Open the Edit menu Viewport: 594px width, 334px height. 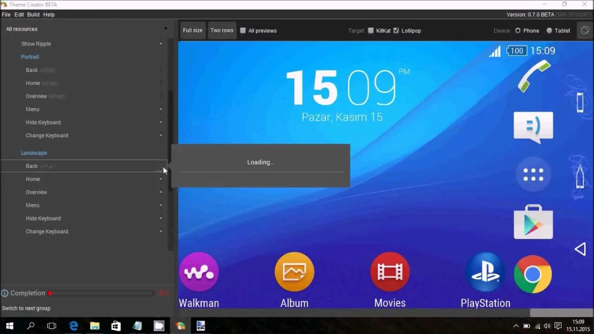point(19,14)
